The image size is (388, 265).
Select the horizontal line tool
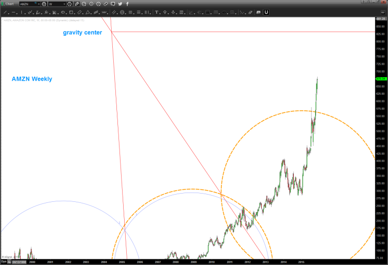[13, 12]
